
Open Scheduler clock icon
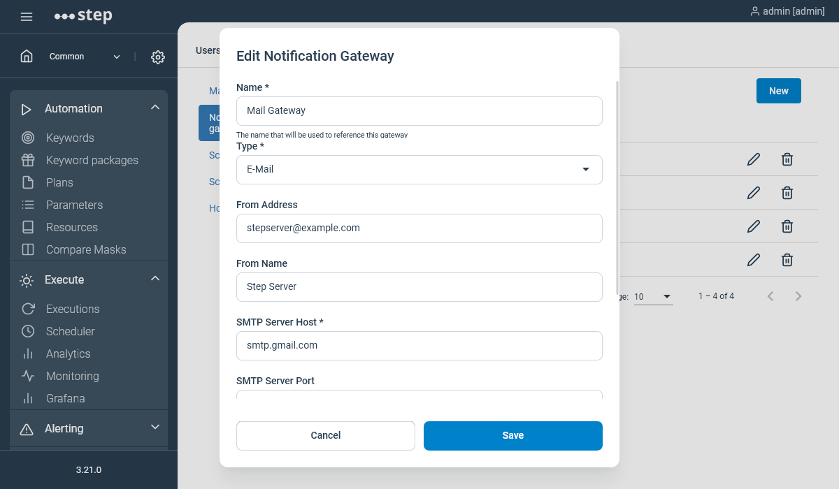[x=28, y=331]
